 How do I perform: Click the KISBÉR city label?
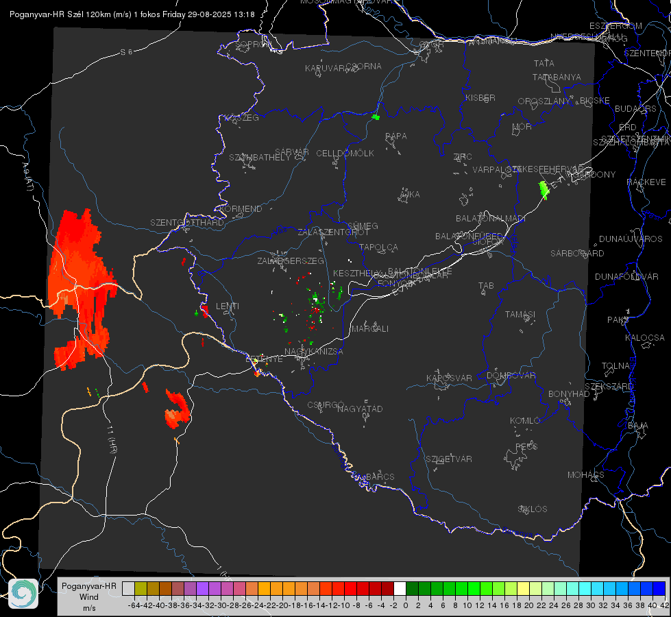coord(480,98)
